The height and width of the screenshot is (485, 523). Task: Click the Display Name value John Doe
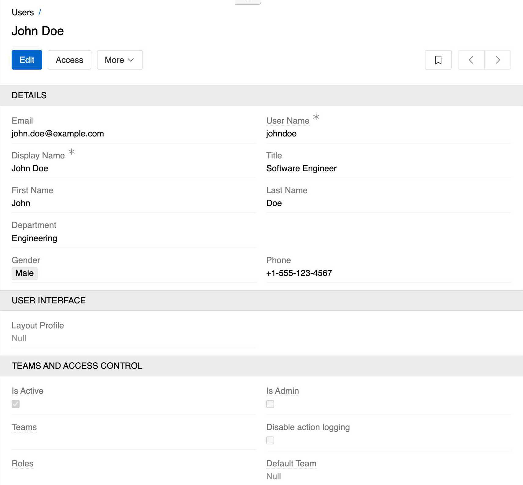30,168
